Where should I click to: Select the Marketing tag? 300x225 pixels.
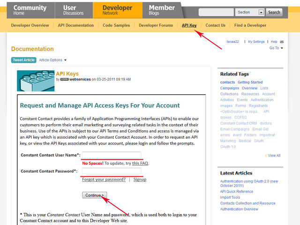[x=228, y=141]
